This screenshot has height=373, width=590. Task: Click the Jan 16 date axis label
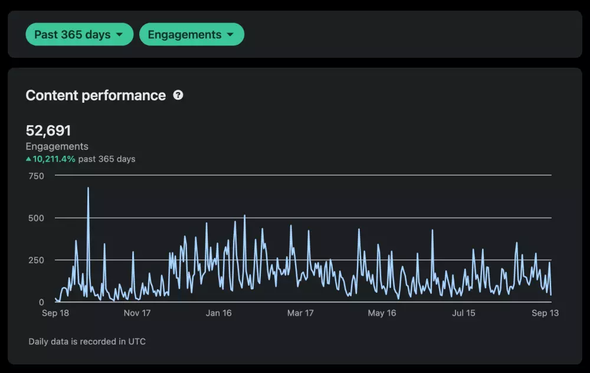(x=218, y=313)
